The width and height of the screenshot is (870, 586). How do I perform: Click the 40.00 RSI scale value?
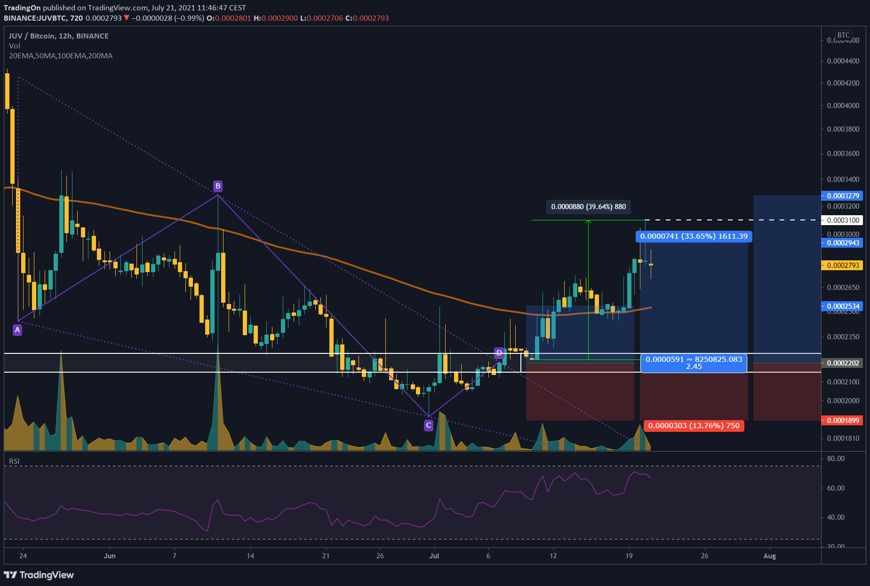coord(836,517)
